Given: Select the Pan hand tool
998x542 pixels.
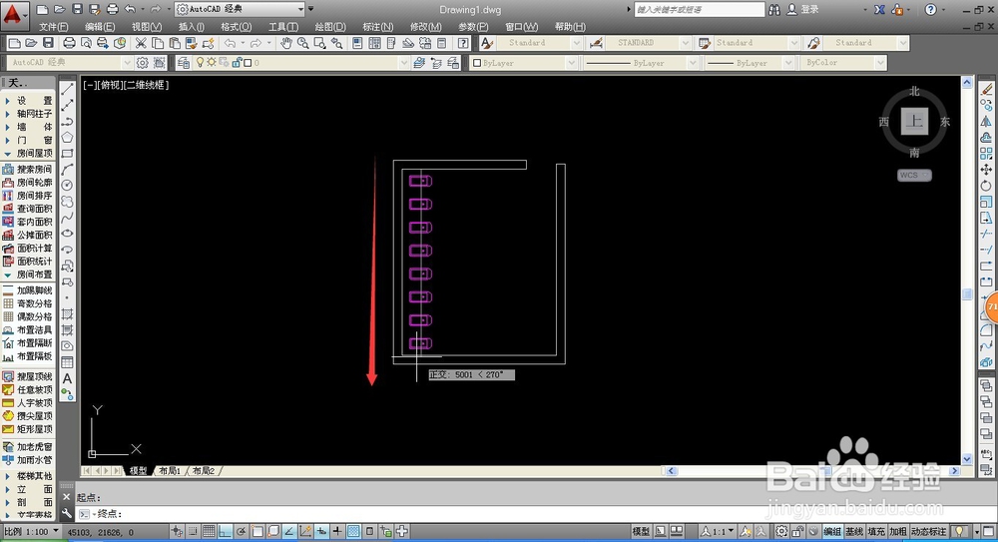Looking at the screenshot, I should (x=286, y=43).
